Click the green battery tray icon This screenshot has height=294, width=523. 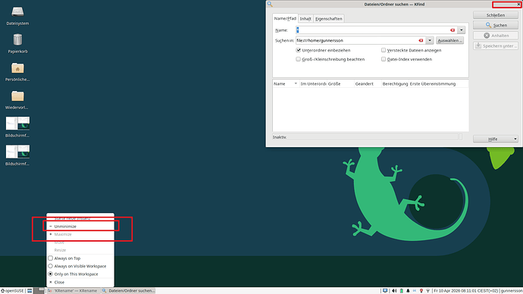coord(402,291)
